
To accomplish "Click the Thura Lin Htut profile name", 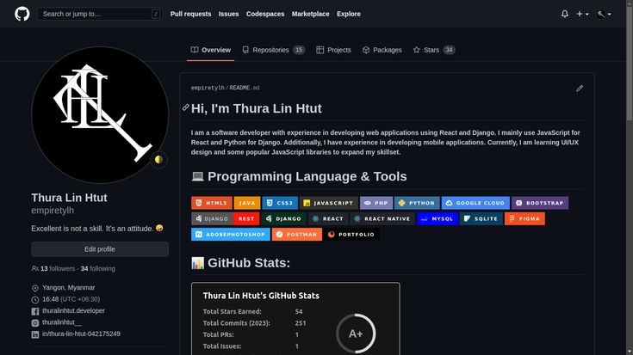I will click(x=69, y=198).
